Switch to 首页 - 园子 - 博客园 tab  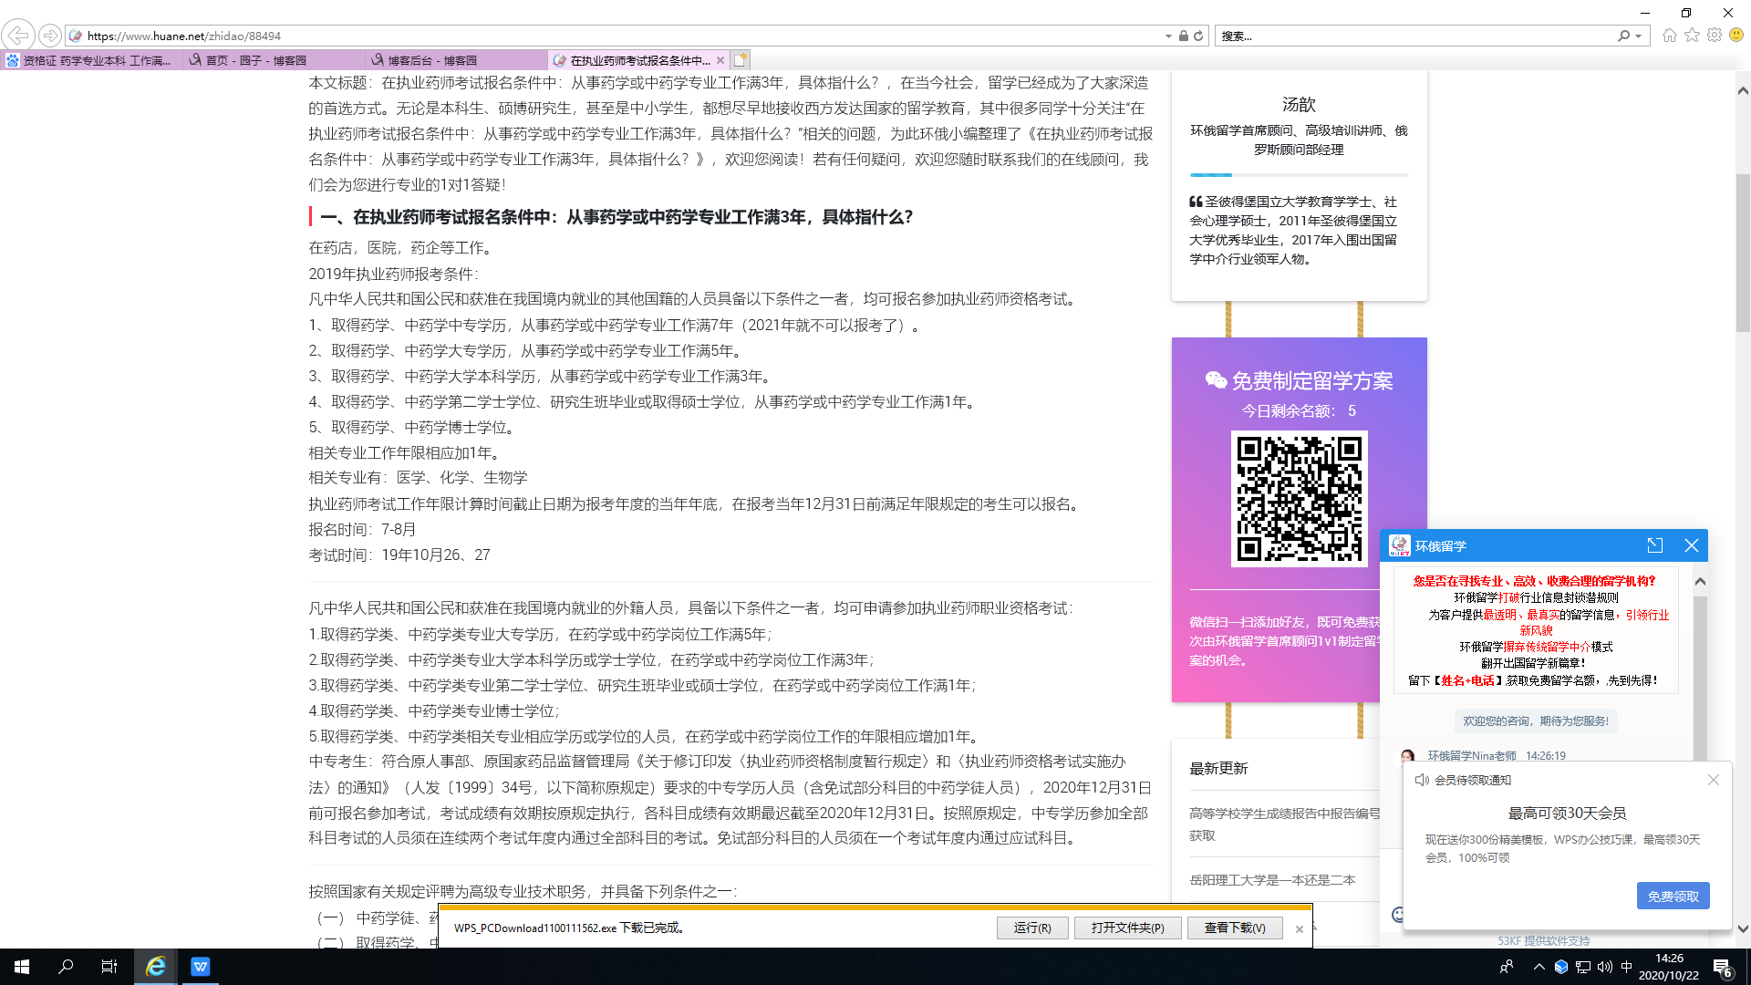pos(255,60)
